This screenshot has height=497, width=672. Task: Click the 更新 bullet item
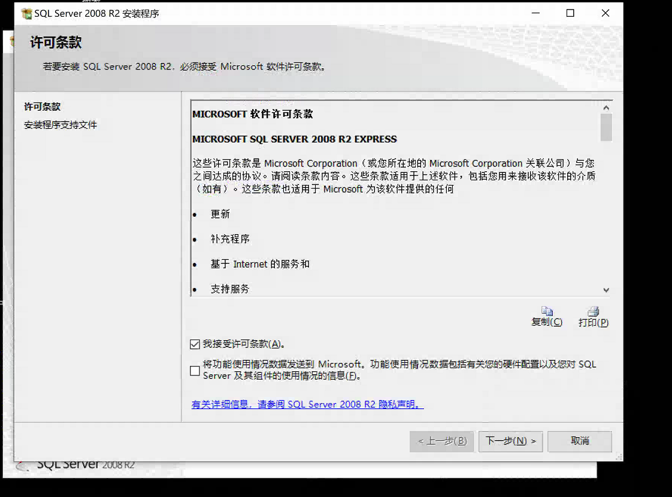pyautogui.click(x=220, y=214)
